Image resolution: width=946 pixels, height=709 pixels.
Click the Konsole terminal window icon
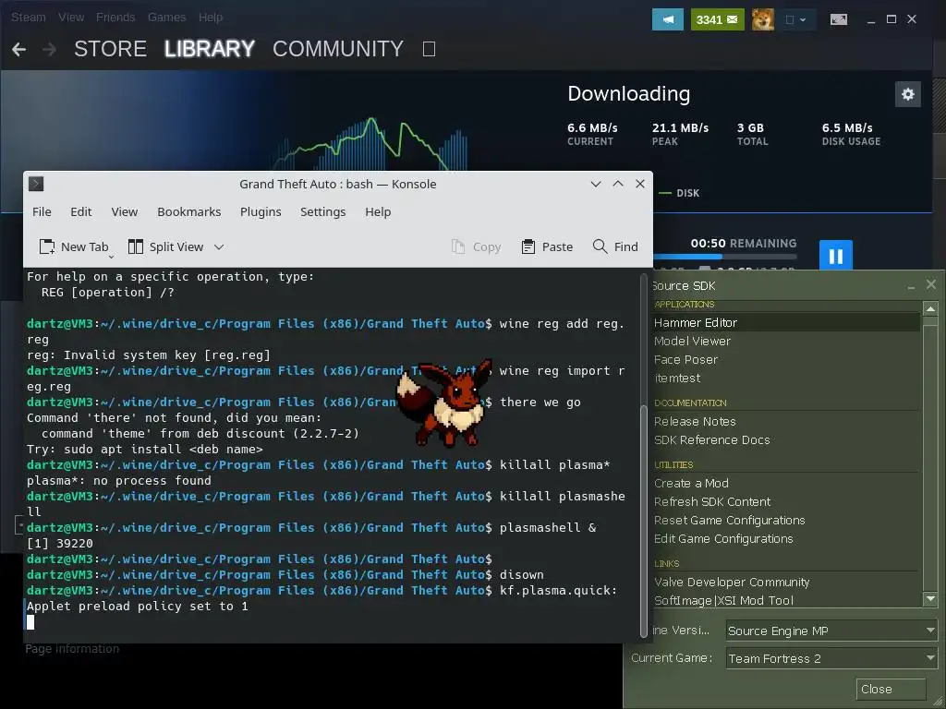pyautogui.click(x=36, y=184)
